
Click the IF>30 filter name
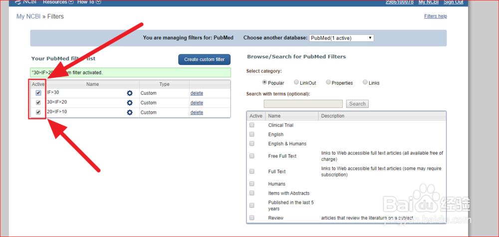click(53, 93)
